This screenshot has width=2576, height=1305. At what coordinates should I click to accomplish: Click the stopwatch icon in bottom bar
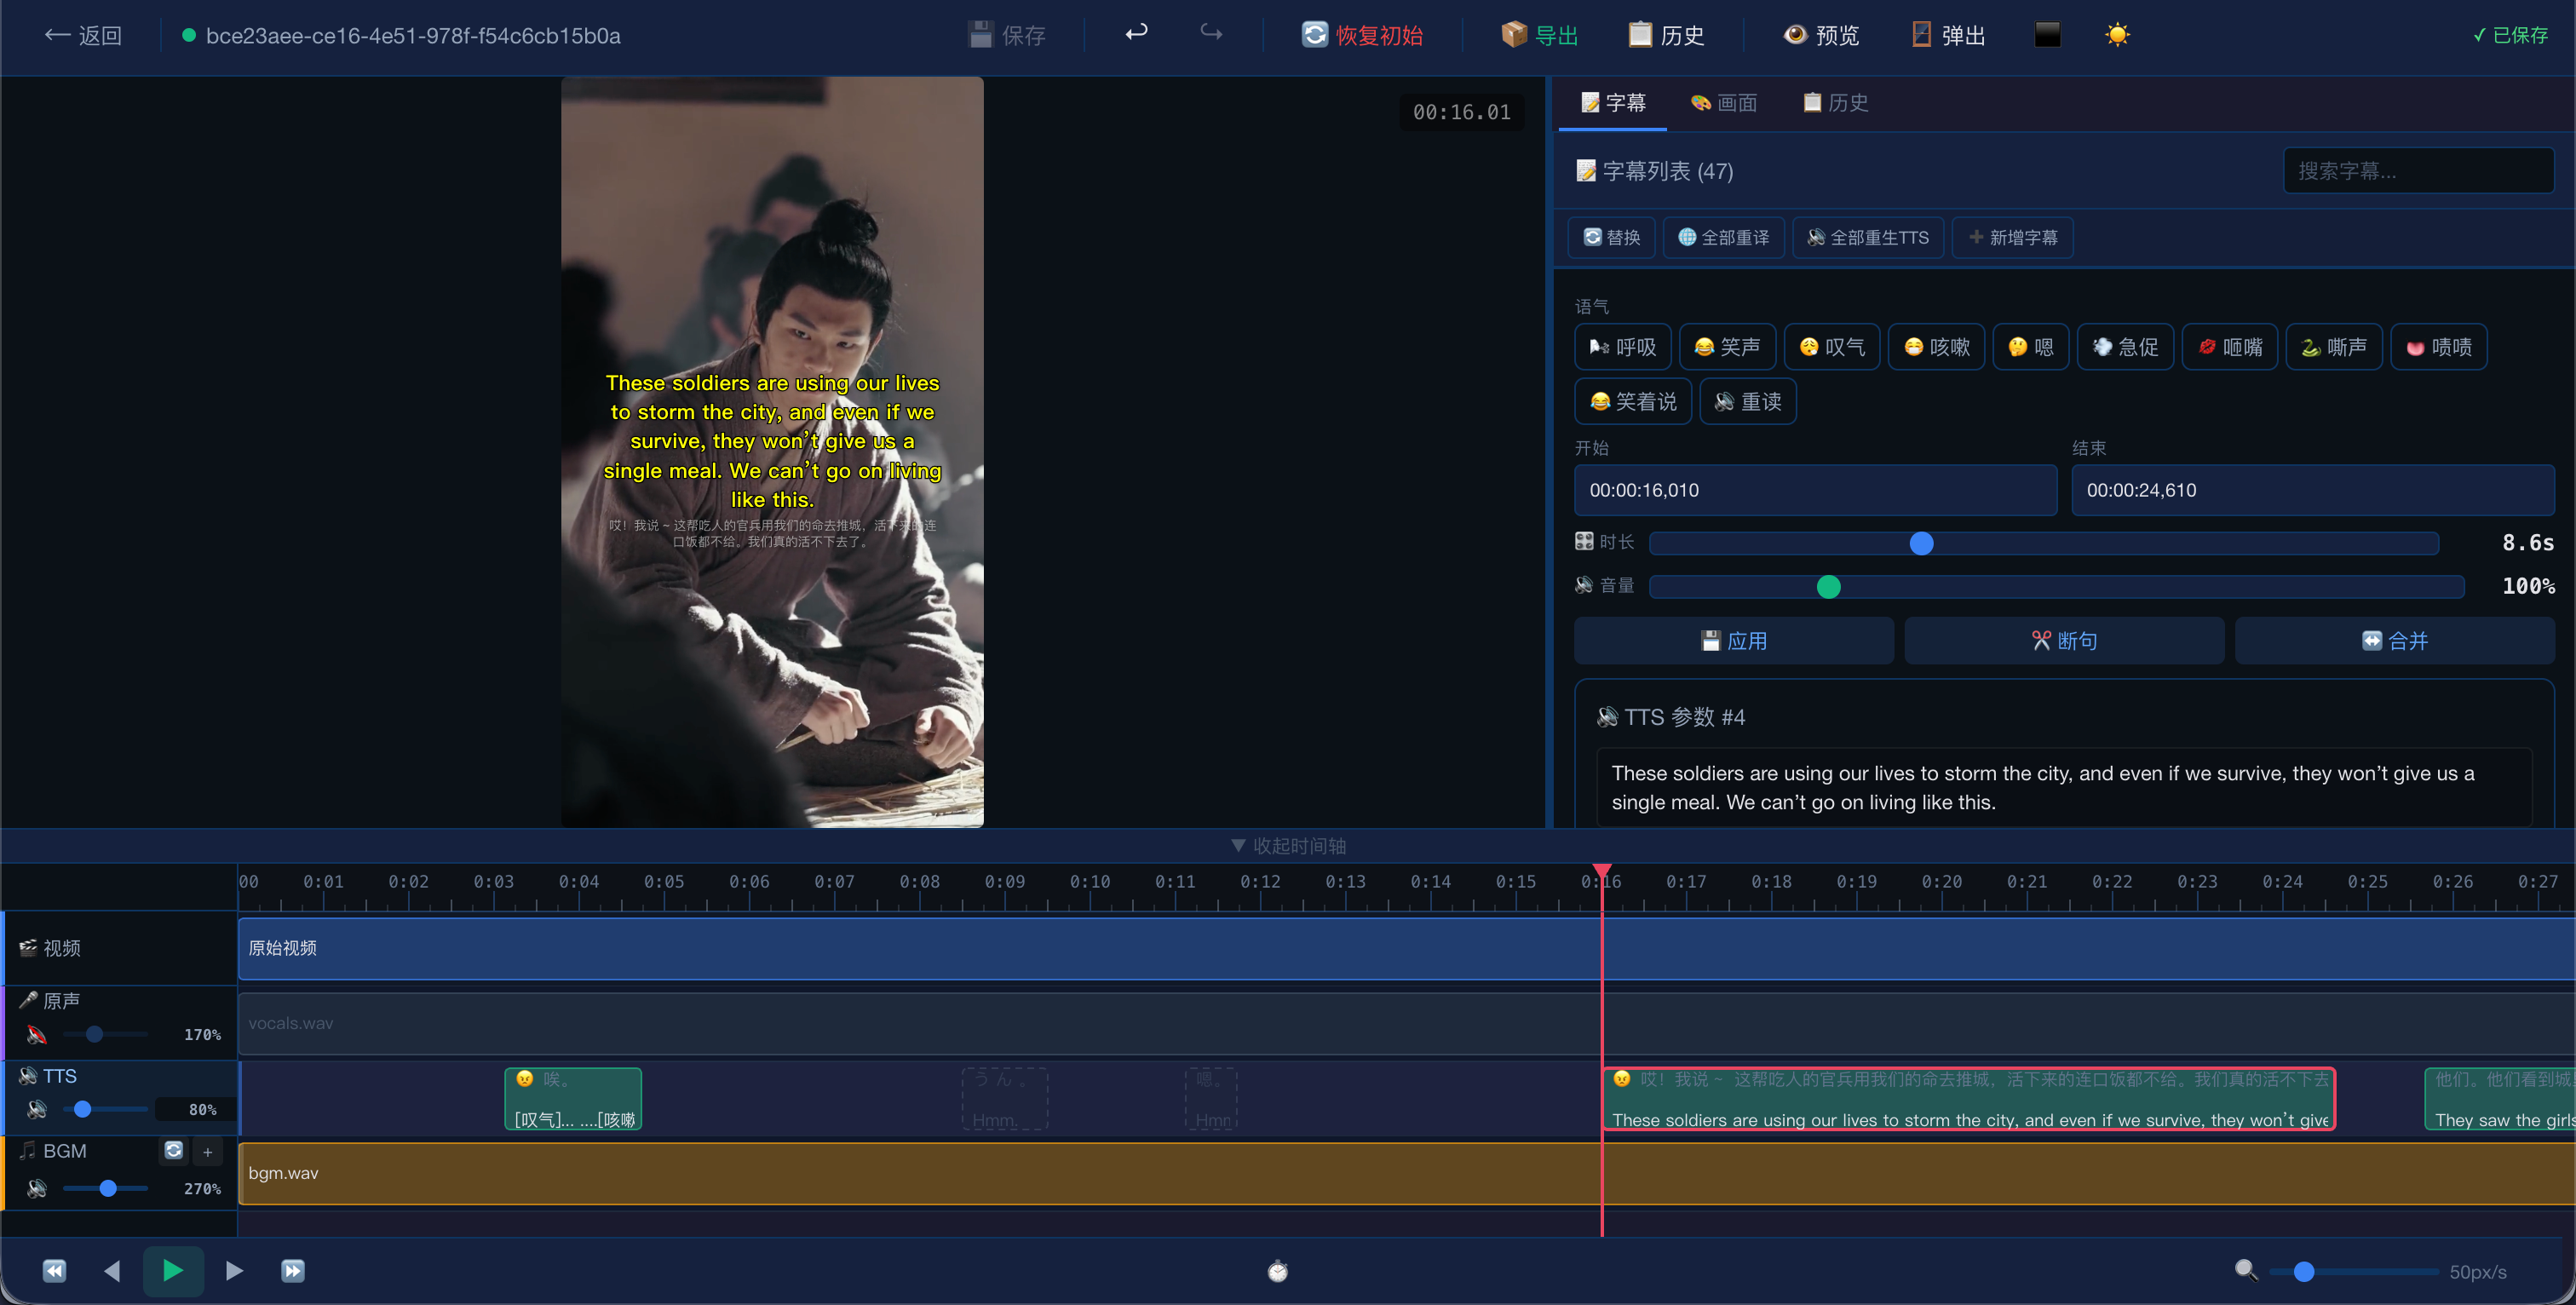[1277, 1271]
